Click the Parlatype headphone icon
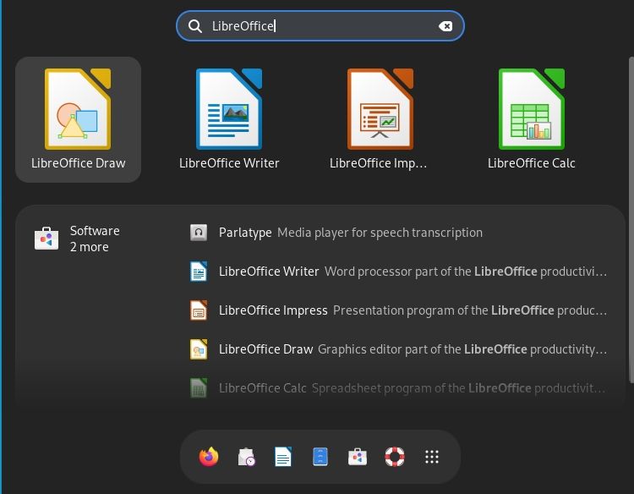Image resolution: width=634 pixels, height=494 pixels. point(199,233)
